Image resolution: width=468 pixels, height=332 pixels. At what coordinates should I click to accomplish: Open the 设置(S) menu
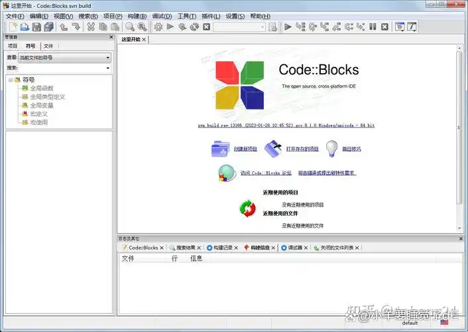point(235,16)
